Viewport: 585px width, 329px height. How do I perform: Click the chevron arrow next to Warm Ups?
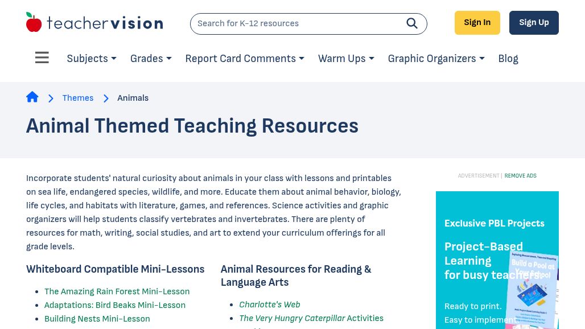[372, 59]
